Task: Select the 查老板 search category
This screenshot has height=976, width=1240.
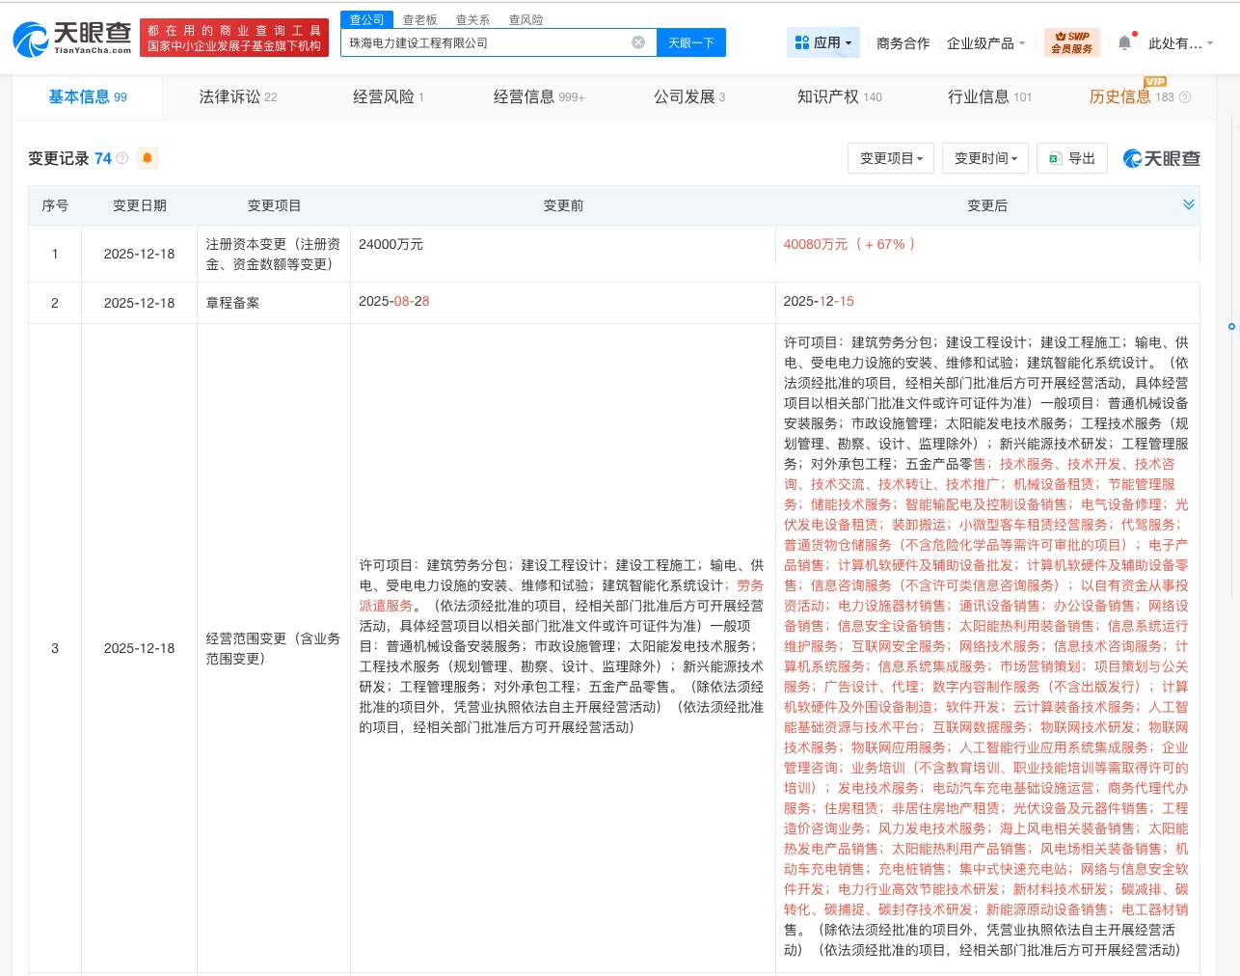Action: 418,19
